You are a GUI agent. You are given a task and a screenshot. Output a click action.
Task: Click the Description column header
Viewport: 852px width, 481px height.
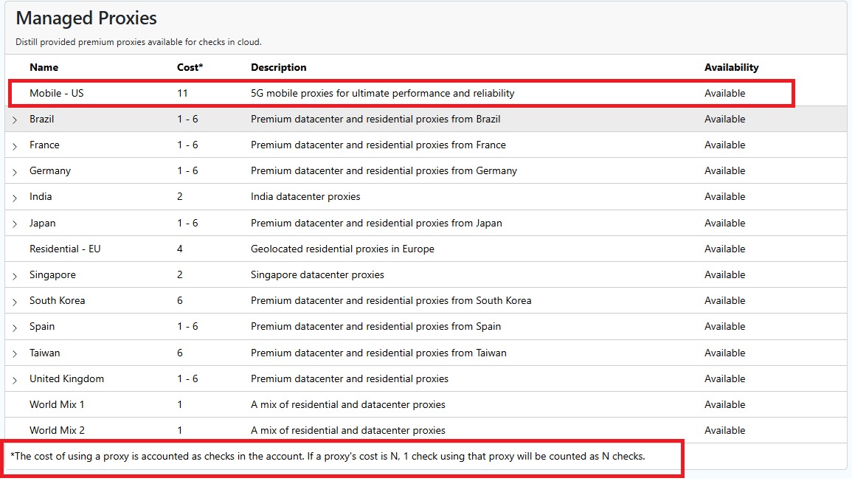click(x=278, y=67)
